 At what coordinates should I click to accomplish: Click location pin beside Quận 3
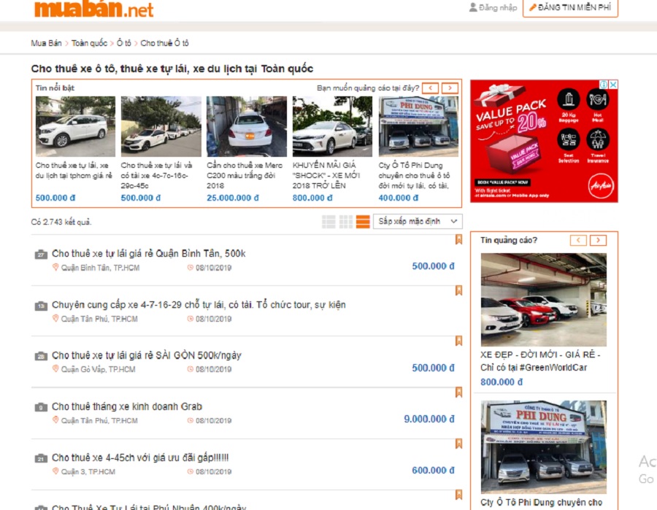coord(55,471)
